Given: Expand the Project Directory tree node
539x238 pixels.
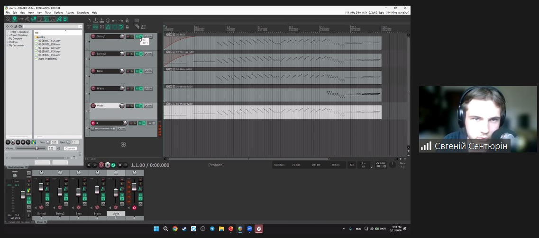Looking at the screenshot, I should click(8, 35).
